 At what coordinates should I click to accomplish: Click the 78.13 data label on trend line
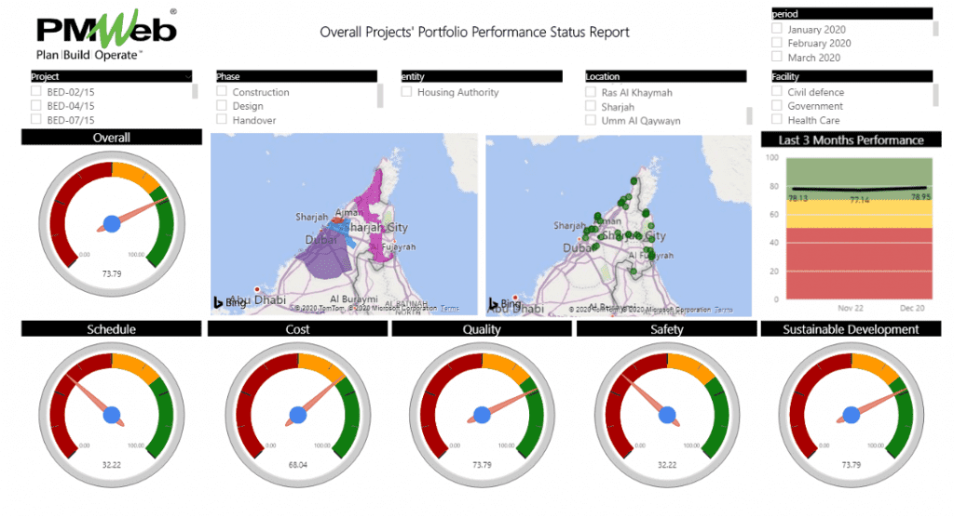tap(797, 198)
